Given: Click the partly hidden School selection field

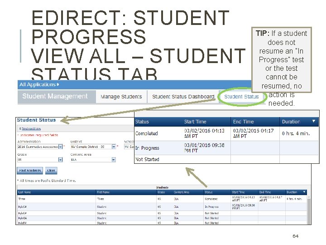Looking at the screenshot, I should (129, 147).
